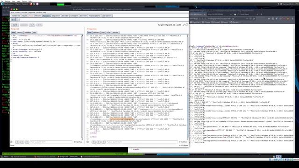This screenshot has width=299, height=168.
Task: Open the Intruder tab
Action: pos(38,16)
